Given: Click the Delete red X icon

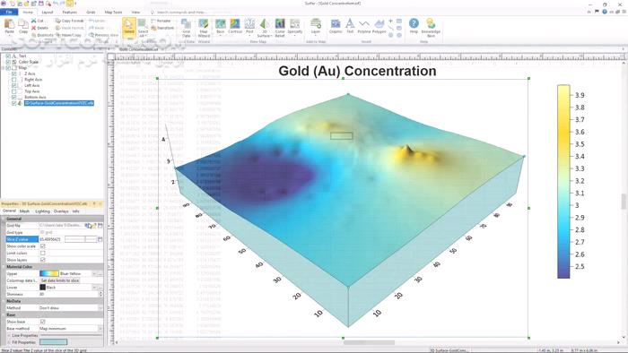Looking at the screenshot, I should pos(34,28).
